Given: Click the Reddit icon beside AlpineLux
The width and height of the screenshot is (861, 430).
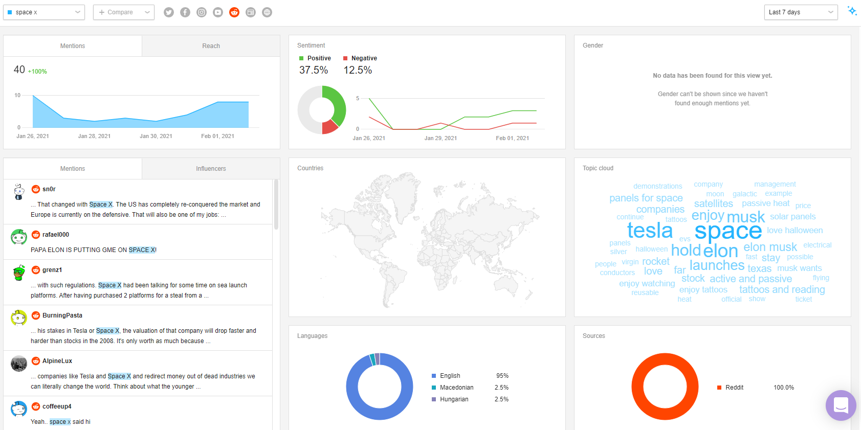Looking at the screenshot, I should point(36,361).
